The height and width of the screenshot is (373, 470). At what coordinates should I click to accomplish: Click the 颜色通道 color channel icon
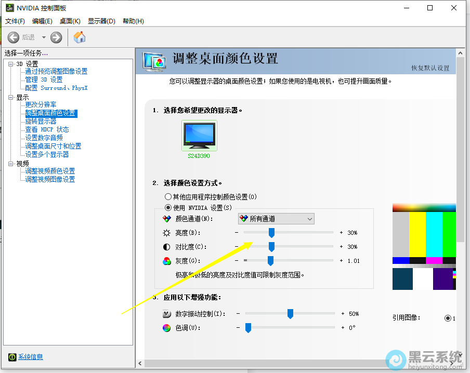click(x=166, y=218)
